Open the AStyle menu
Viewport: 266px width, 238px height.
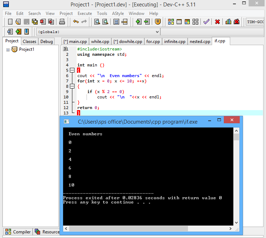(x=118, y=13)
